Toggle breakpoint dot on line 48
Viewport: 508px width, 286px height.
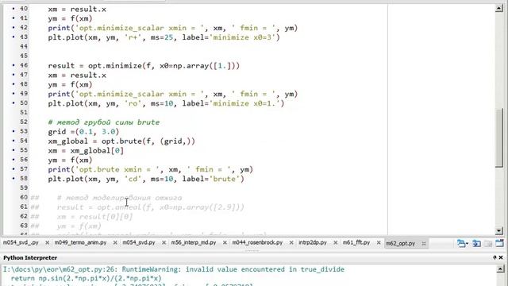coord(13,84)
